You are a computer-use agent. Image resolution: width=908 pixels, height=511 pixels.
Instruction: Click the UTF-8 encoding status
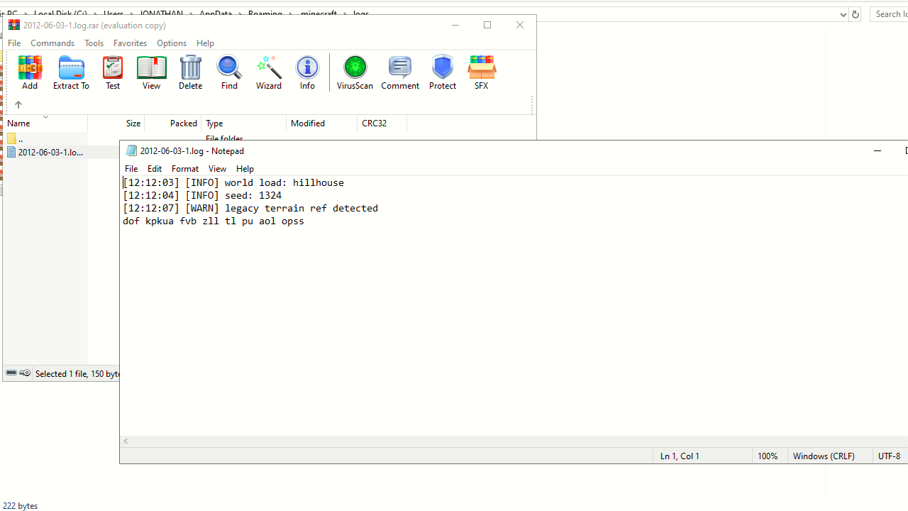pyautogui.click(x=889, y=456)
